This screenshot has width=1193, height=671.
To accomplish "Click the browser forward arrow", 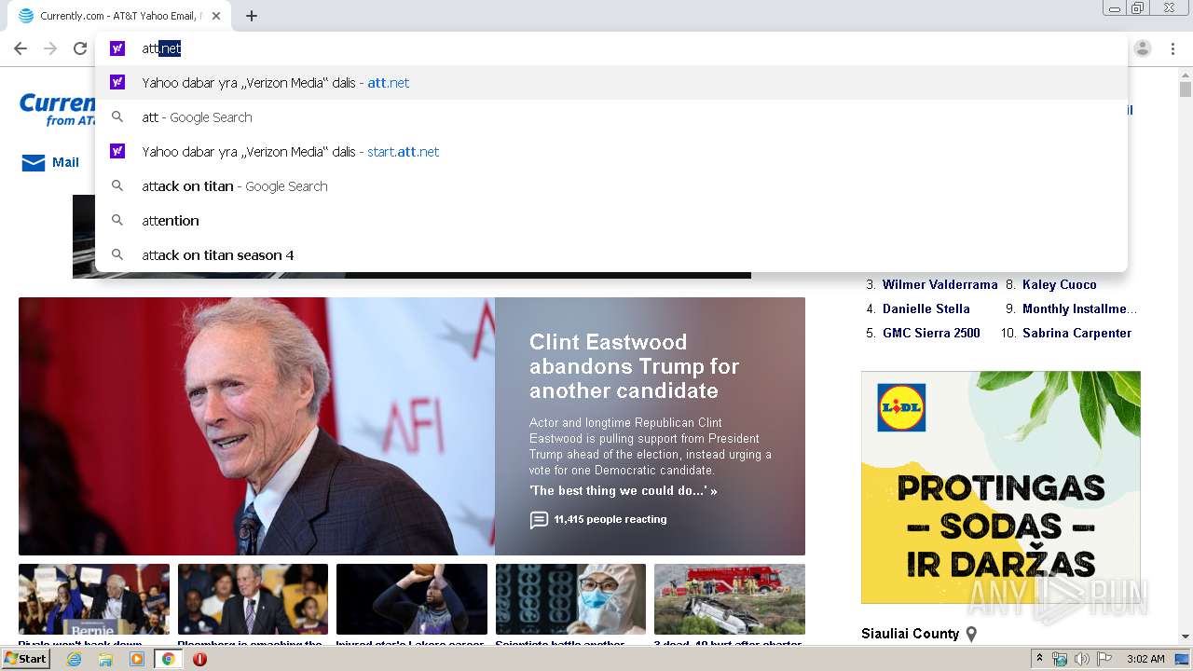I will (50, 48).
